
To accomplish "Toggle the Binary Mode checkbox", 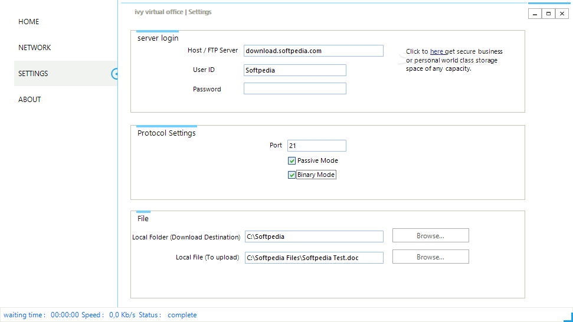I will pyautogui.click(x=292, y=175).
